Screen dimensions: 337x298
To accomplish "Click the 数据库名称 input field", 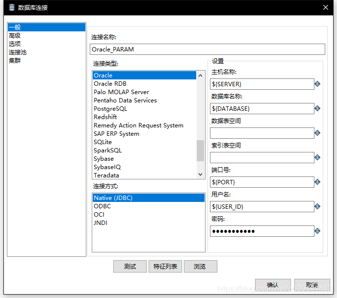I will pos(262,108).
